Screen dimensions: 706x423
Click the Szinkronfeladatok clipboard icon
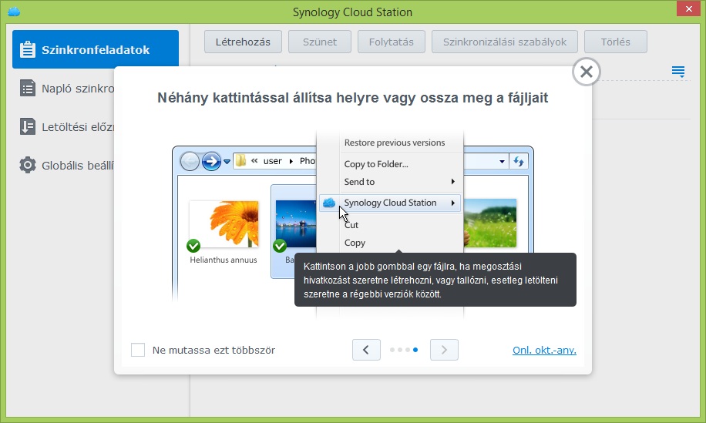[x=28, y=49]
